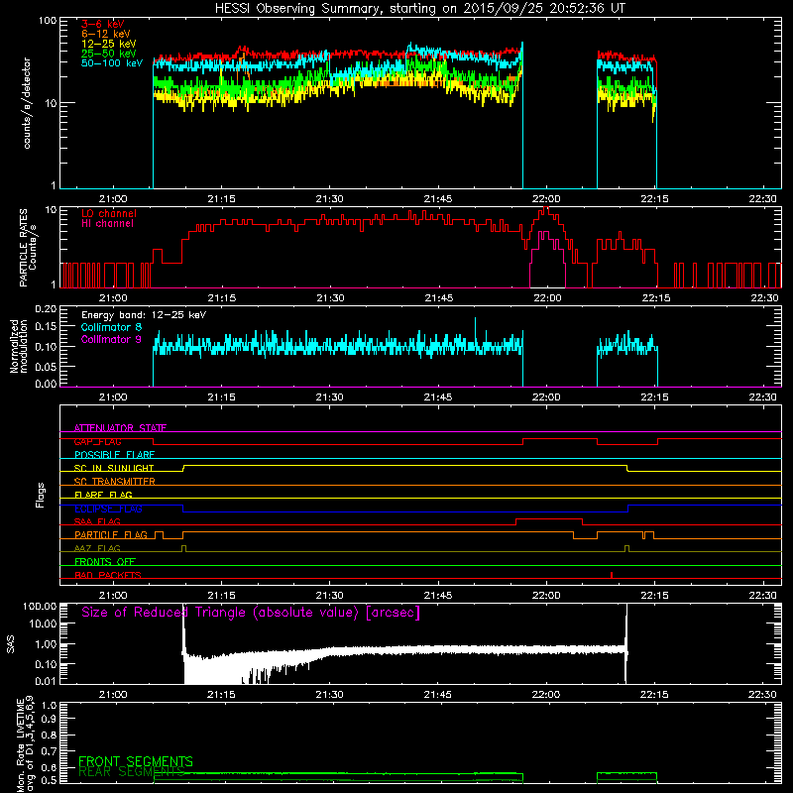
Task: Select the Collimator 8 legend entry
Action: click(x=111, y=327)
